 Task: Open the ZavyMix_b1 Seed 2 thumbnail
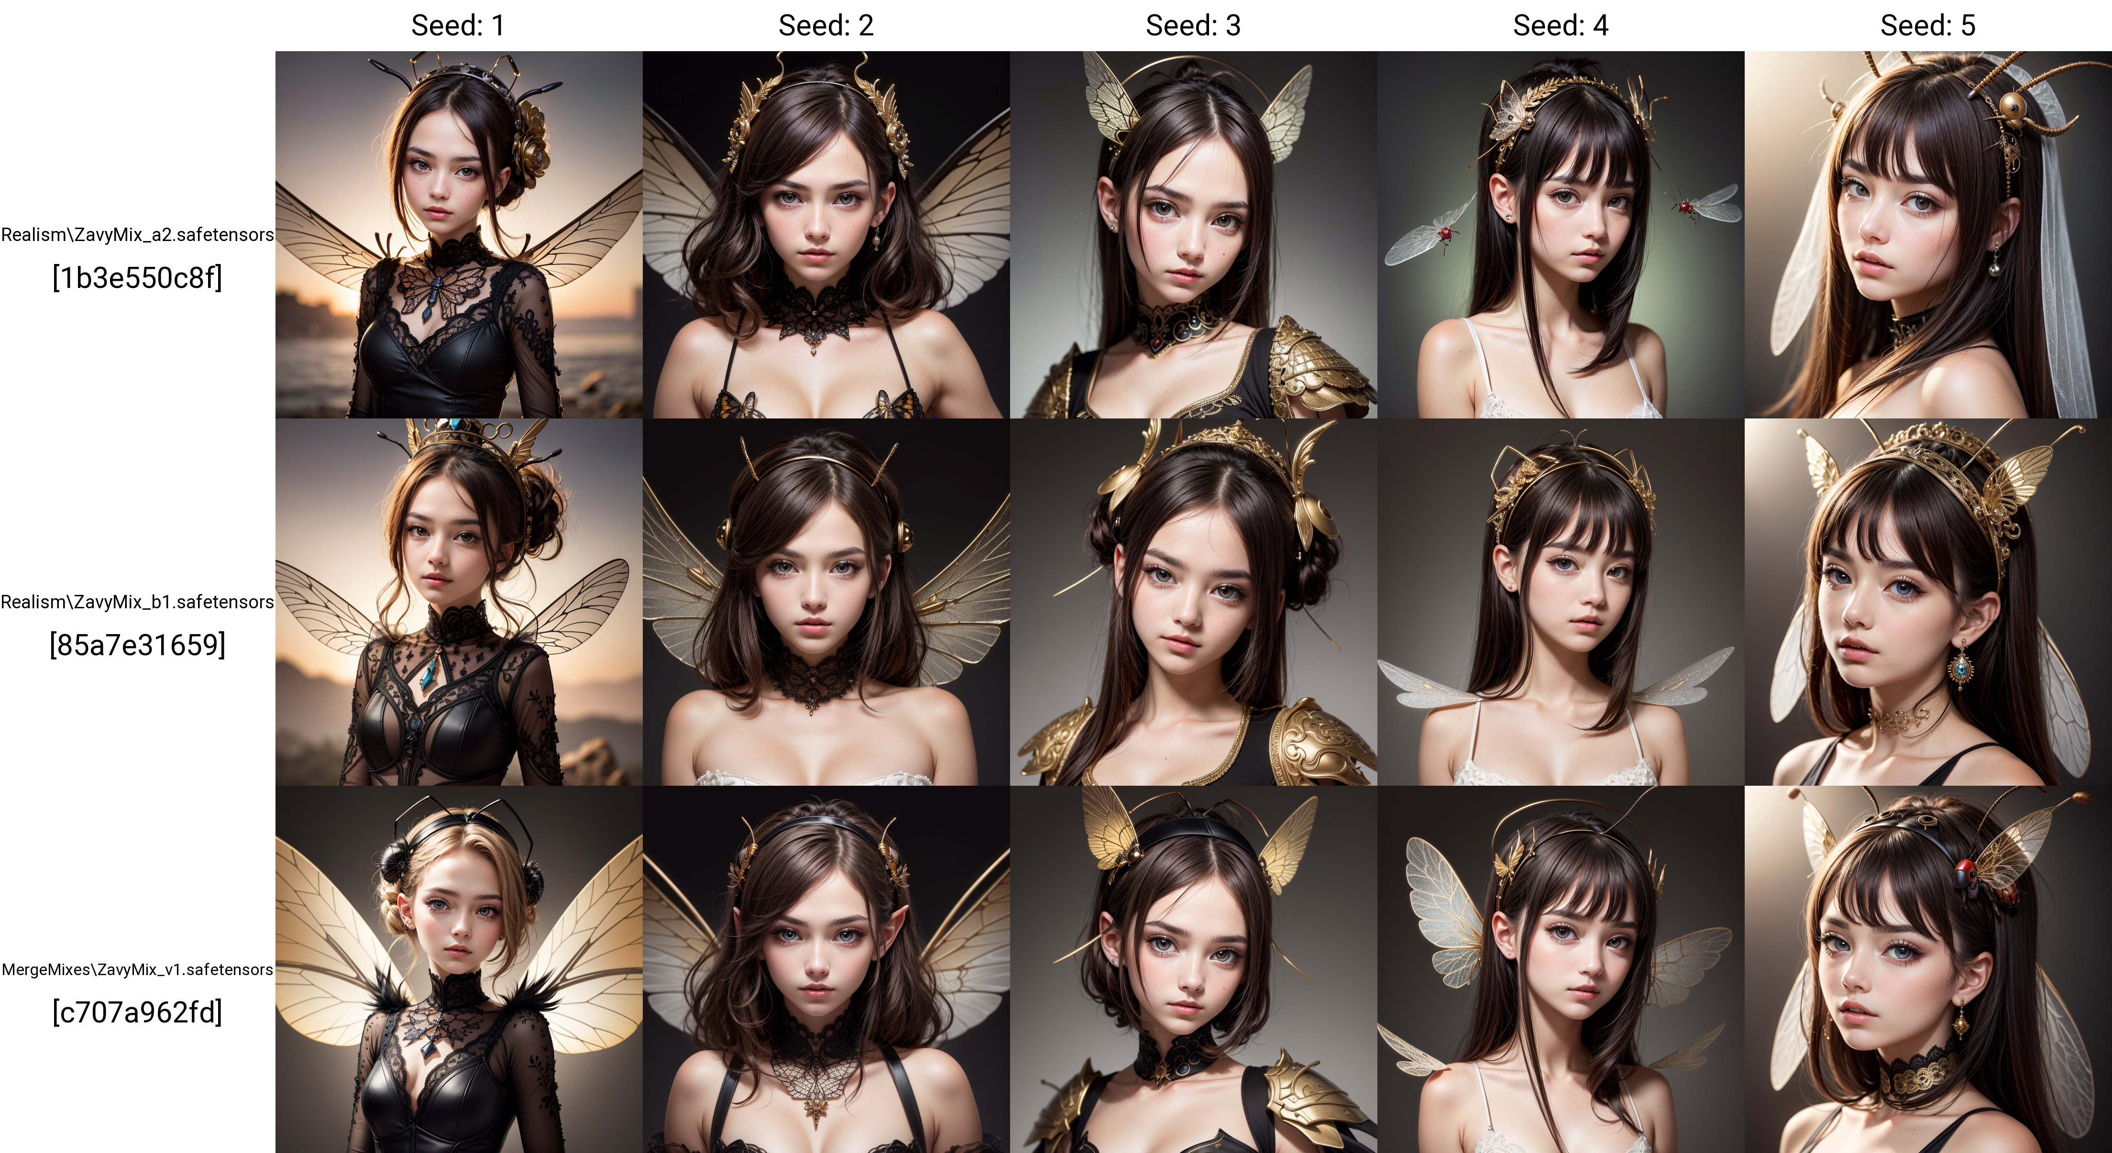tap(826, 602)
